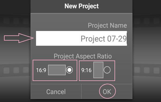Select the 9:16 radio button

(x=107, y=70)
